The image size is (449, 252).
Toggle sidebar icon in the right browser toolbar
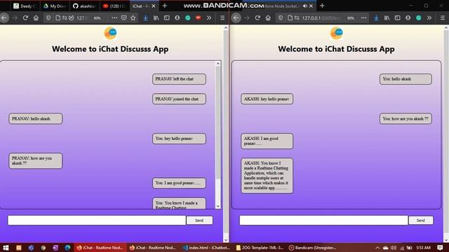(x=398, y=18)
